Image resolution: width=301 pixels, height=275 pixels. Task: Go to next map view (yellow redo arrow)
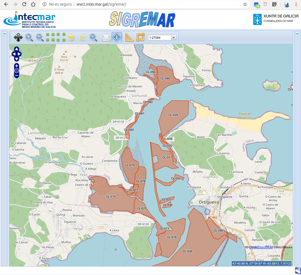[83, 37]
